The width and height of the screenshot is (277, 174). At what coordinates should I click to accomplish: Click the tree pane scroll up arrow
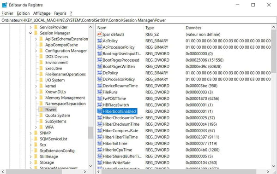(x=90, y=27)
